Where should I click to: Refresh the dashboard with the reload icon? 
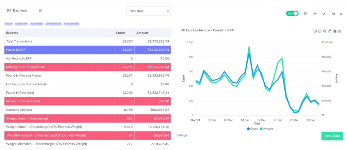(315, 14)
